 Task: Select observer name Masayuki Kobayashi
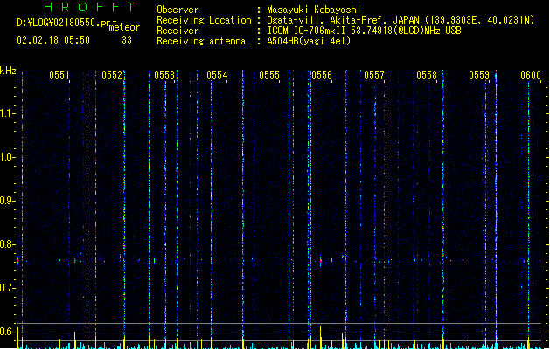click(314, 10)
